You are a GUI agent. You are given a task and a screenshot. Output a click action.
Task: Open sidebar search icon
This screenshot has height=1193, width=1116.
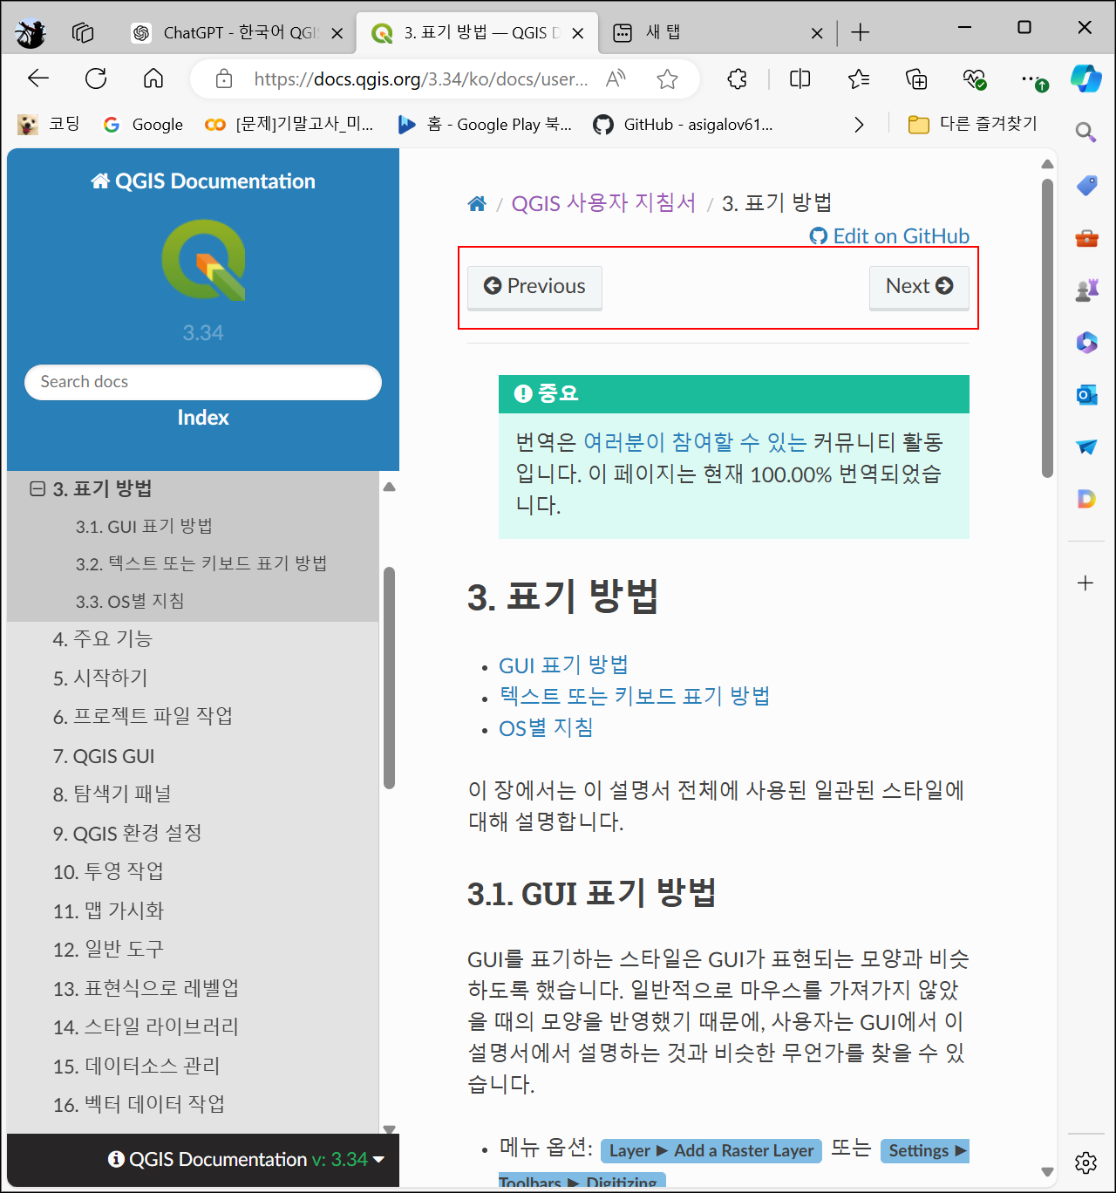pyautogui.click(x=1085, y=133)
